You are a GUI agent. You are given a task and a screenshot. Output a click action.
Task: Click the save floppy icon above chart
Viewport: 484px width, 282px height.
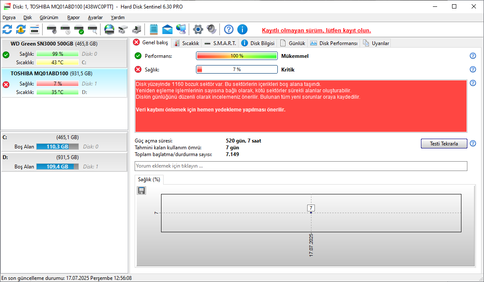click(141, 191)
